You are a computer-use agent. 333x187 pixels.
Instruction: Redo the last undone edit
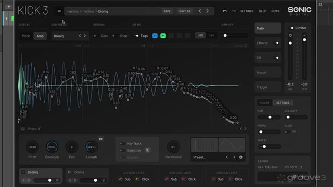(234, 11)
